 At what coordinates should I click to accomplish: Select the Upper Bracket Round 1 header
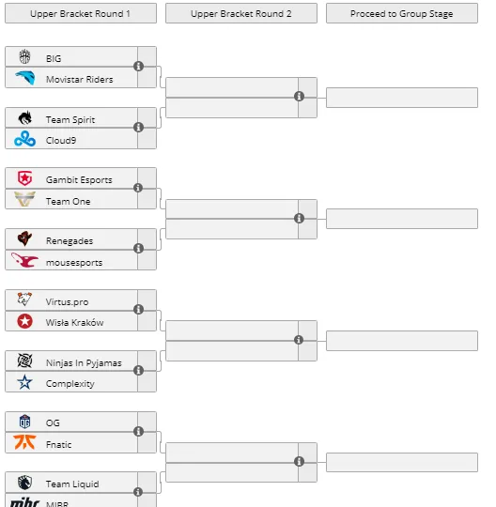click(x=81, y=13)
